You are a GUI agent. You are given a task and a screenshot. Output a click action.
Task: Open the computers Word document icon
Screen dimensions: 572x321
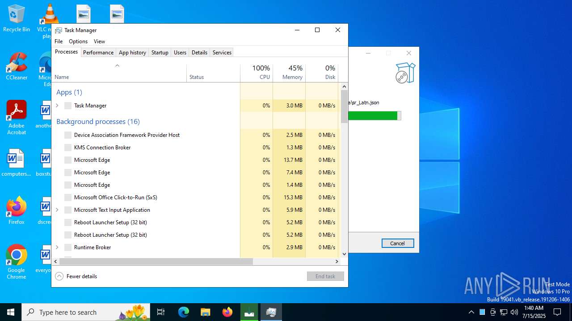16,163
